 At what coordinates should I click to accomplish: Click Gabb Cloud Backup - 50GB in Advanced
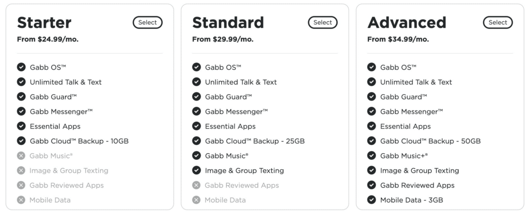click(430, 141)
